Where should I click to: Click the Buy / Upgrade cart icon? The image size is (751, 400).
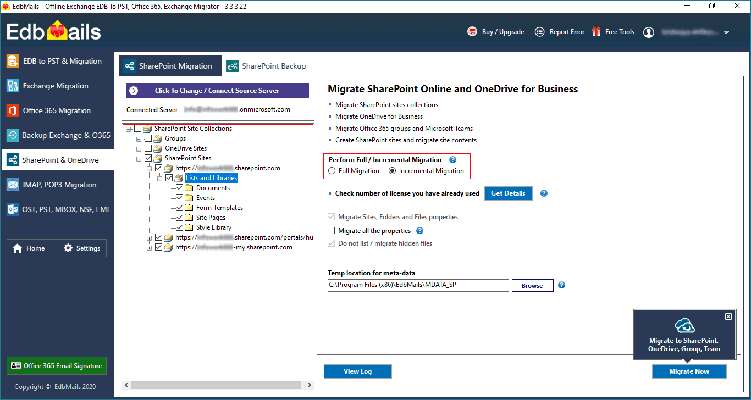(x=472, y=32)
